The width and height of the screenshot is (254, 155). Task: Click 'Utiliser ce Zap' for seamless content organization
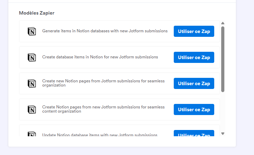point(194,109)
